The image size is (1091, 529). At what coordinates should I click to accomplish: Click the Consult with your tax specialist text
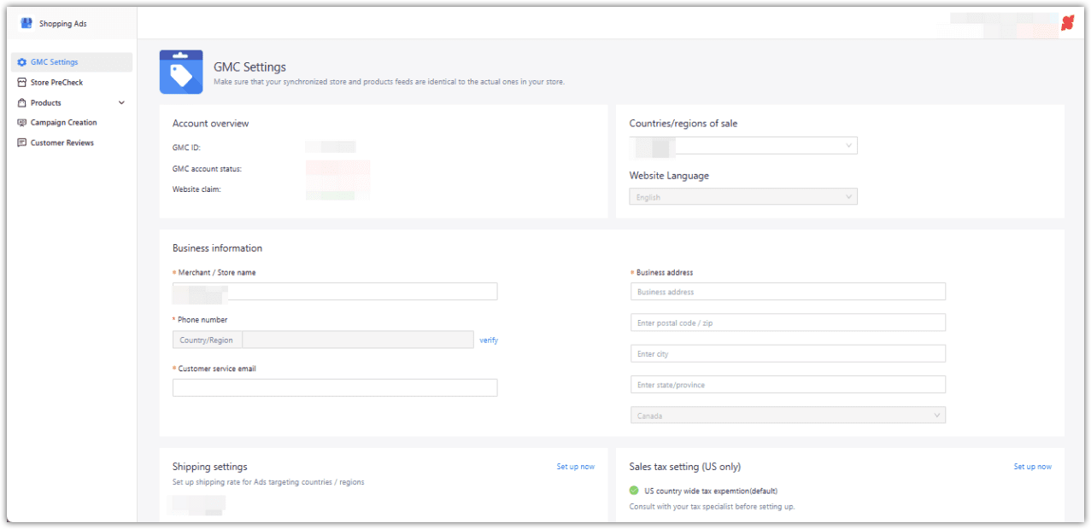tap(713, 507)
